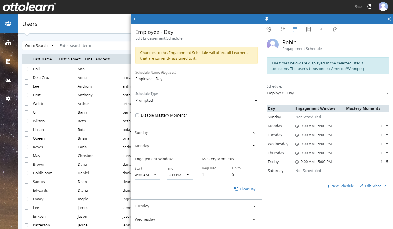Select the checkbox for Dela Cruz Anna
Viewport: 393px width, 229px height.
[27, 78]
